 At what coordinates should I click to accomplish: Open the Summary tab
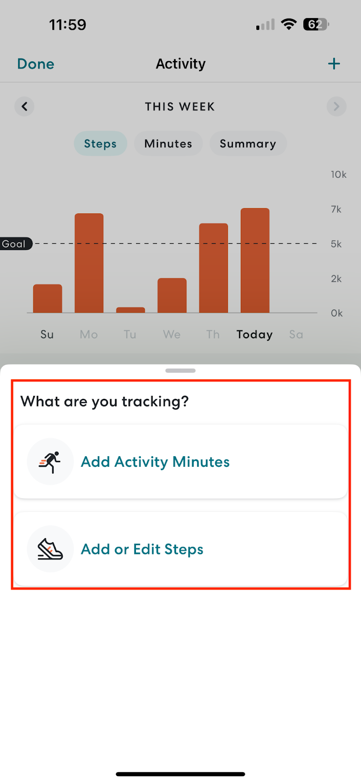[x=248, y=143]
